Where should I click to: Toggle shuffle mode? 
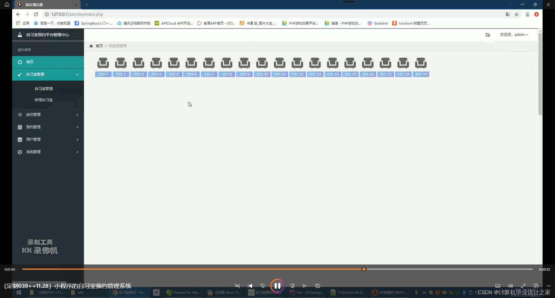(x=237, y=286)
